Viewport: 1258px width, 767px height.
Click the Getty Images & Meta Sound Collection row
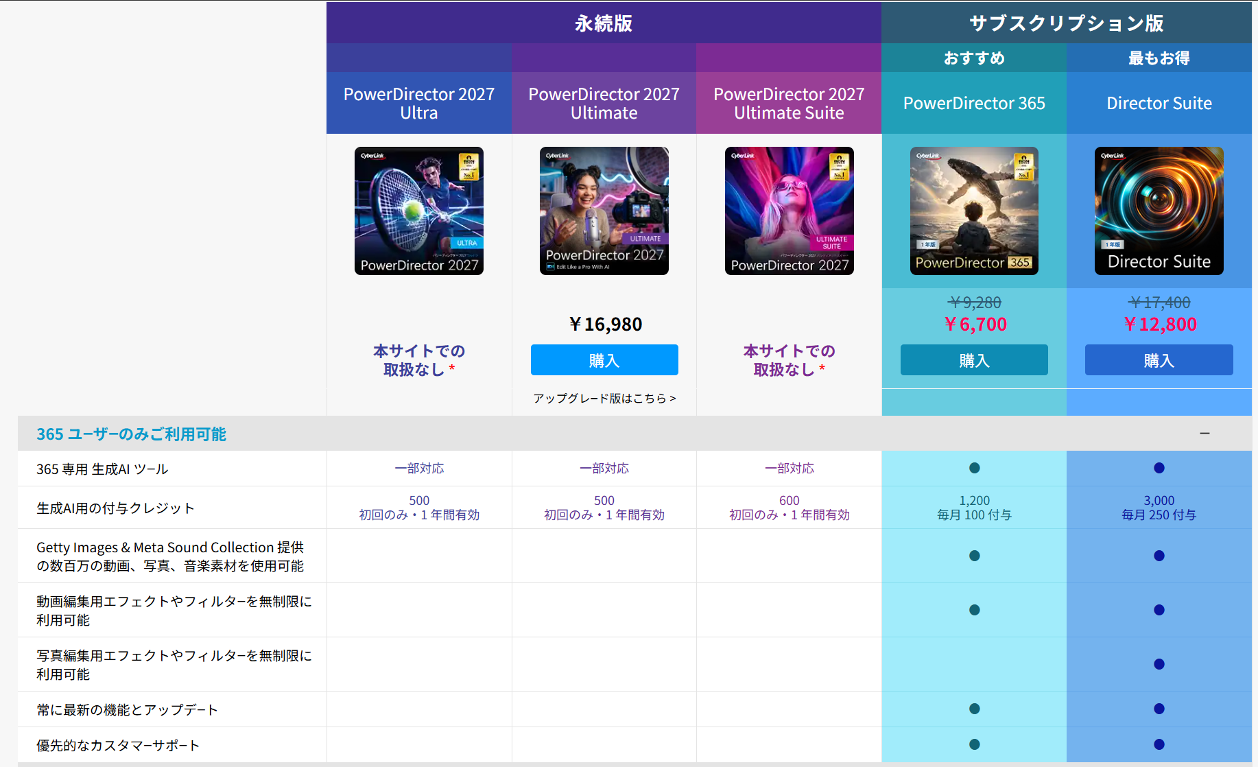[170, 556]
